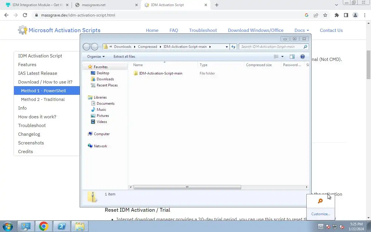Select Computer in navigation pane
This screenshot has height=232, width=371.
click(x=102, y=134)
